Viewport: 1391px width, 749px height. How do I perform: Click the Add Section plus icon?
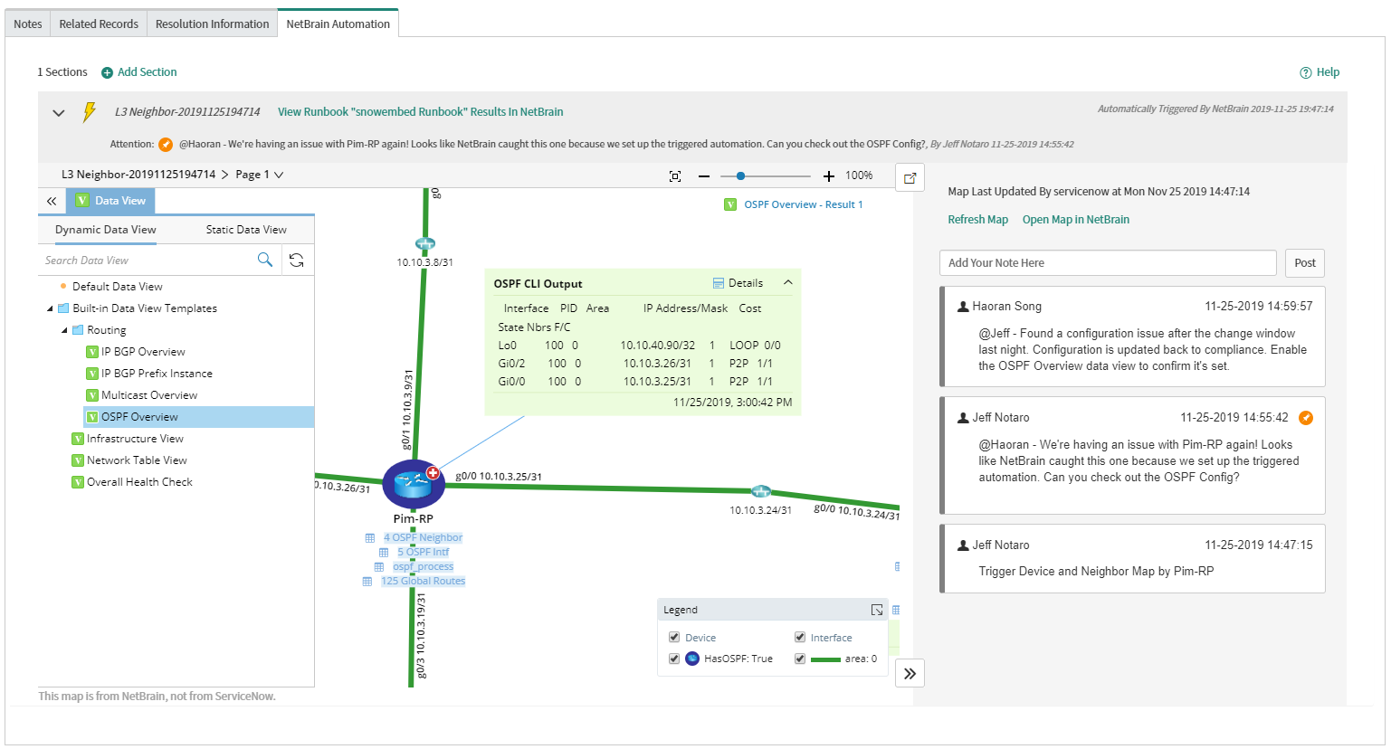(x=107, y=72)
